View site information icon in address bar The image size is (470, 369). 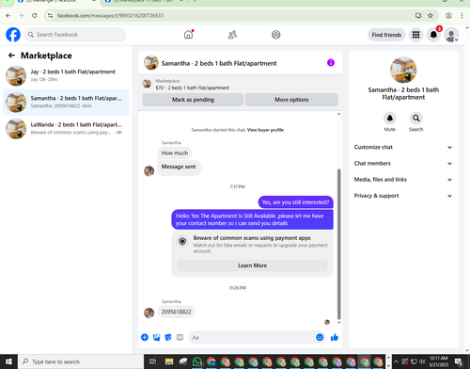[x=50, y=15]
